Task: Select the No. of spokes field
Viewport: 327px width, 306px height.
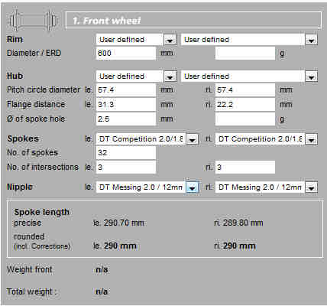Action: point(126,153)
